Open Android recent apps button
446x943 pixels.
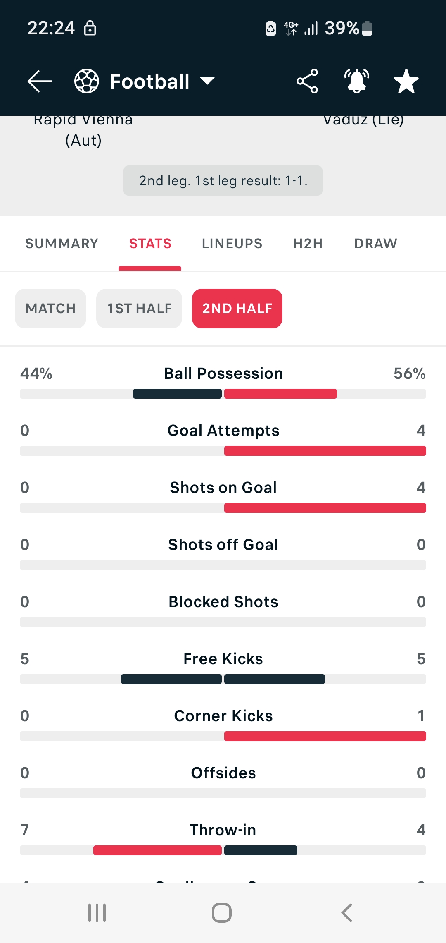point(97,913)
